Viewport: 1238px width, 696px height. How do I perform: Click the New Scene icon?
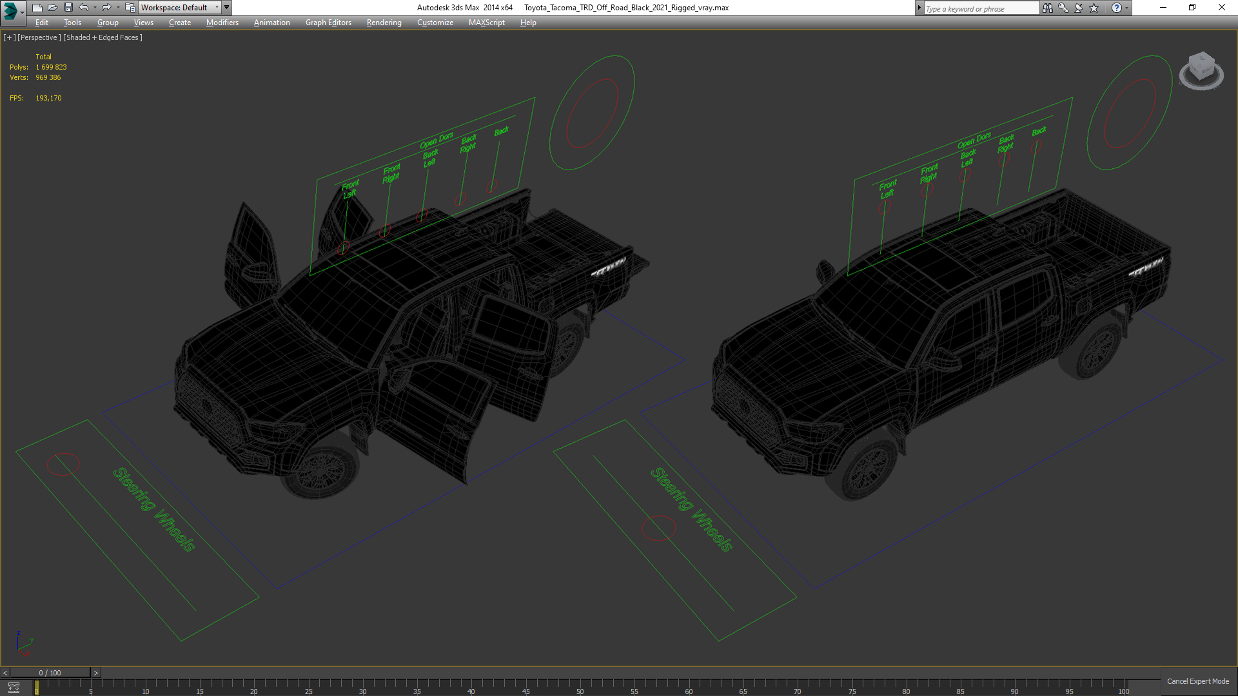(x=37, y=8)
